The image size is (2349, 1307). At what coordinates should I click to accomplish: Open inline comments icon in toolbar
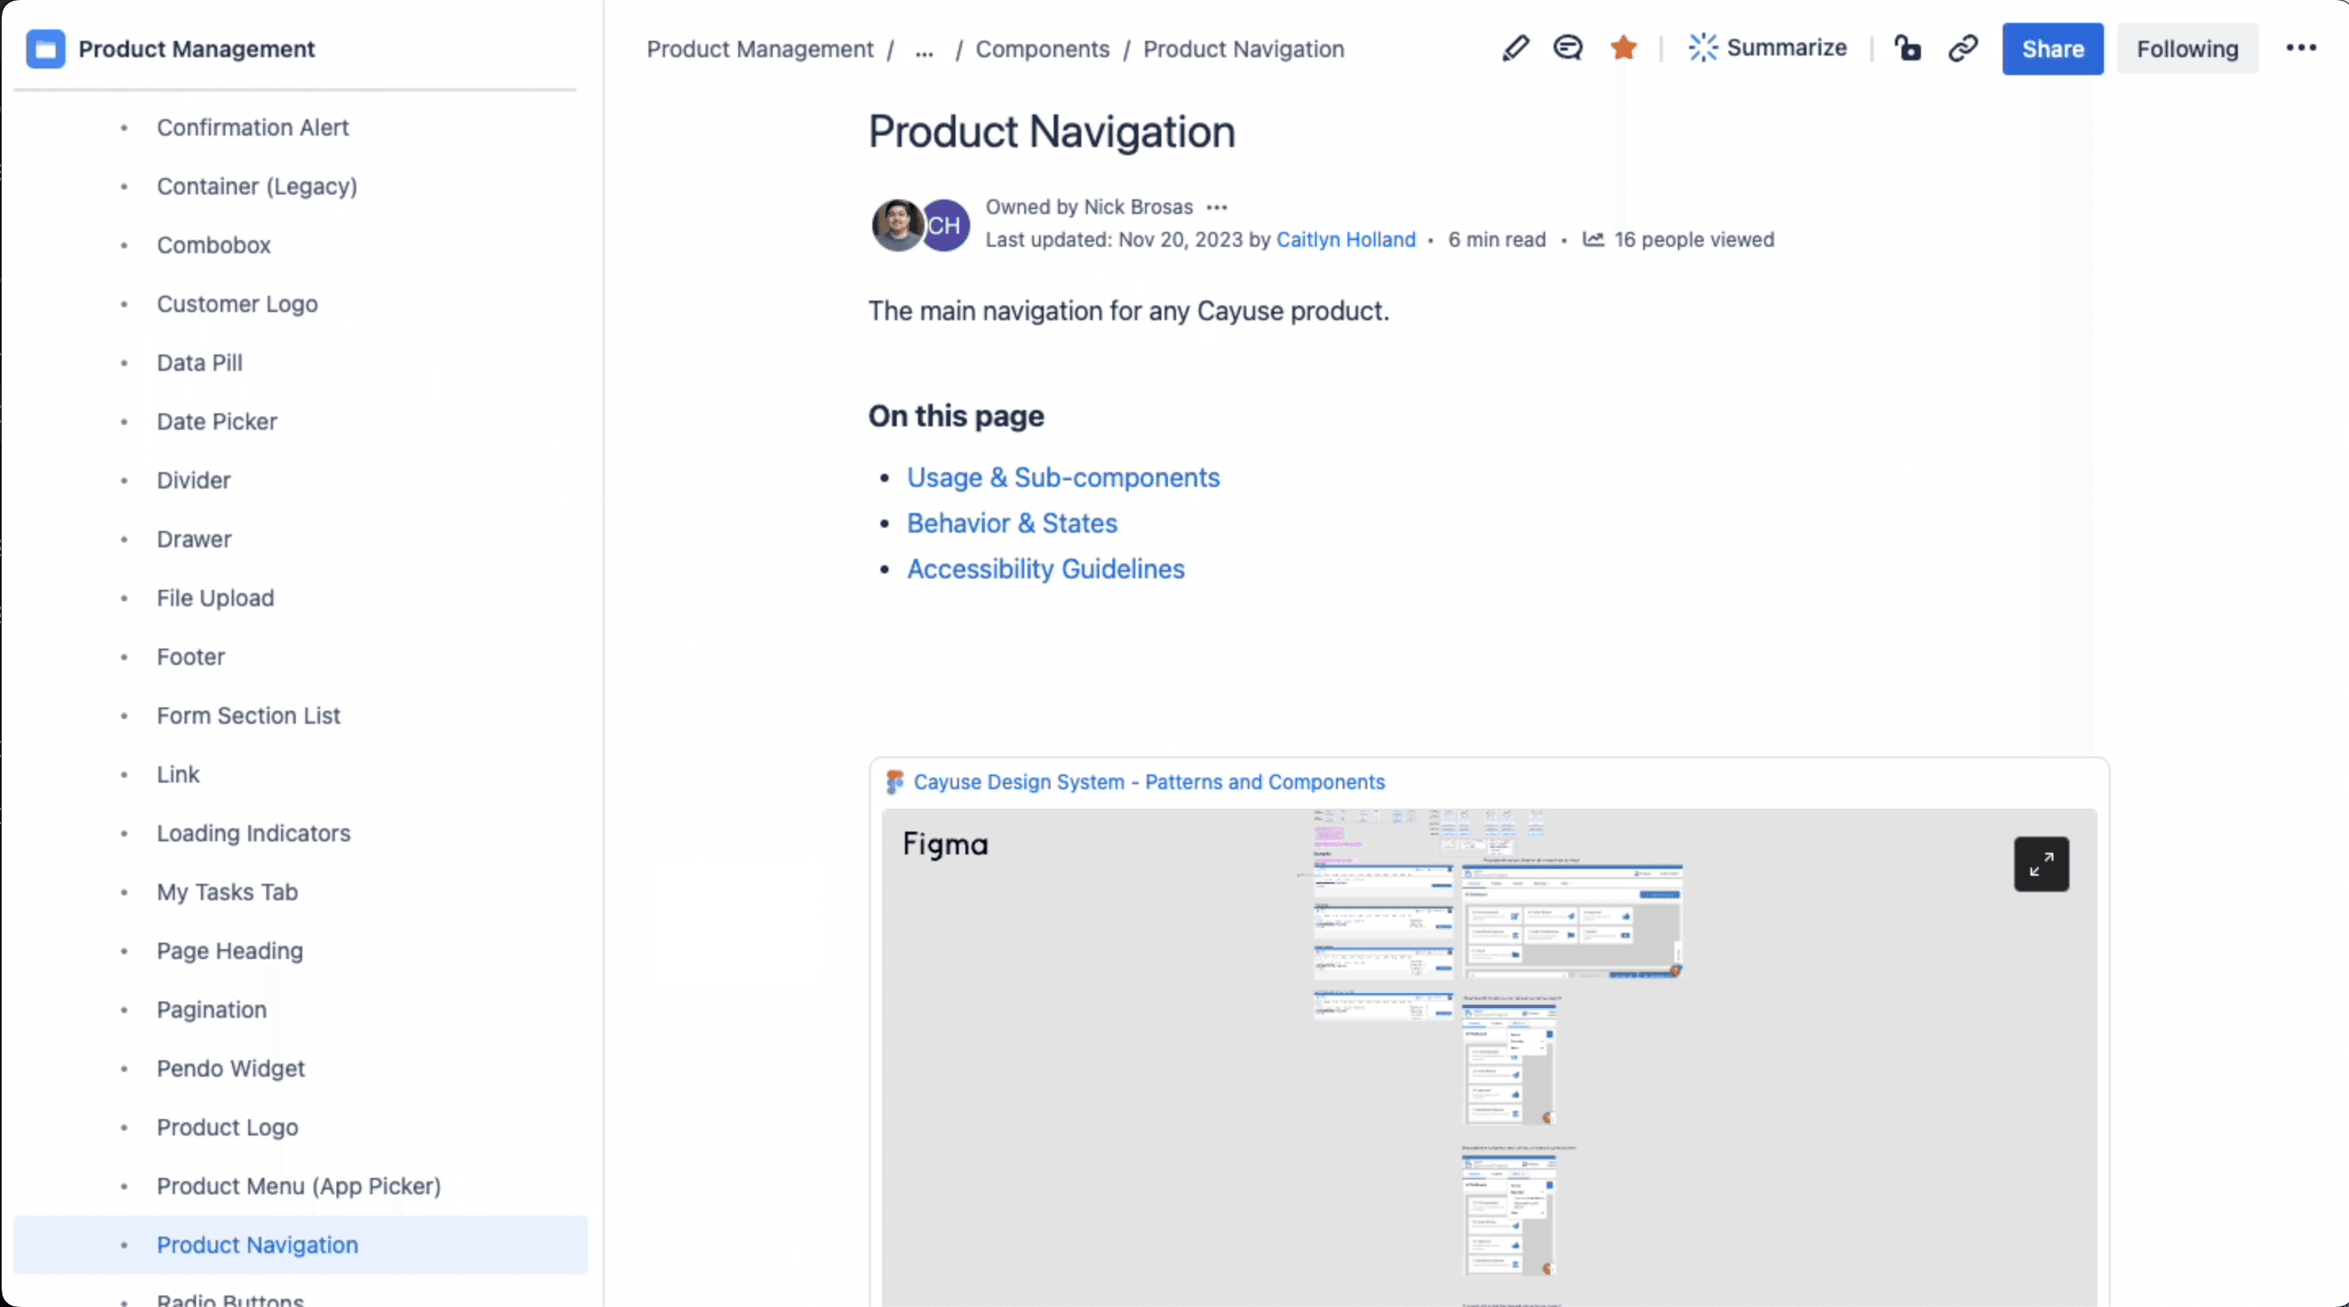(1567, 48)
